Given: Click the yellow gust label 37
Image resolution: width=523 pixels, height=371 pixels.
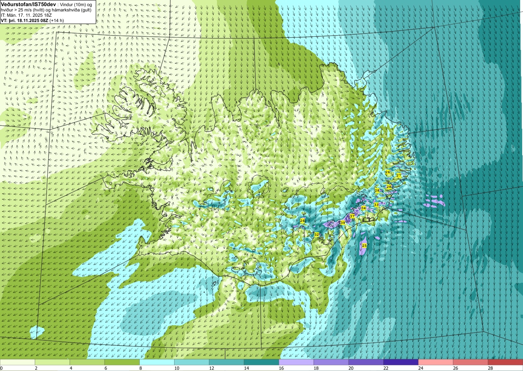Looking at the screenshot, I should (352, 216).
